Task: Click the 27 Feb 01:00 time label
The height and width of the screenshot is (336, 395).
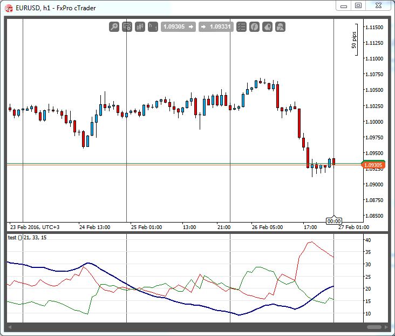Action: coord(353,227)
